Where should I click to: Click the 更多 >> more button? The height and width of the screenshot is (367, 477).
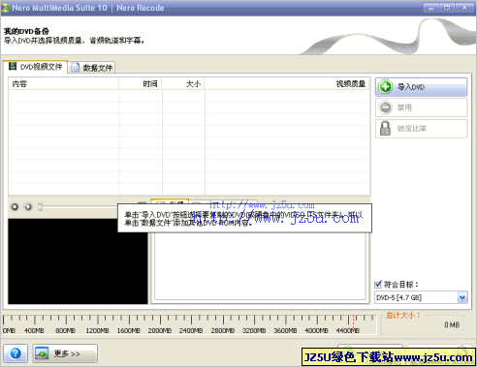tap(65, 353)
